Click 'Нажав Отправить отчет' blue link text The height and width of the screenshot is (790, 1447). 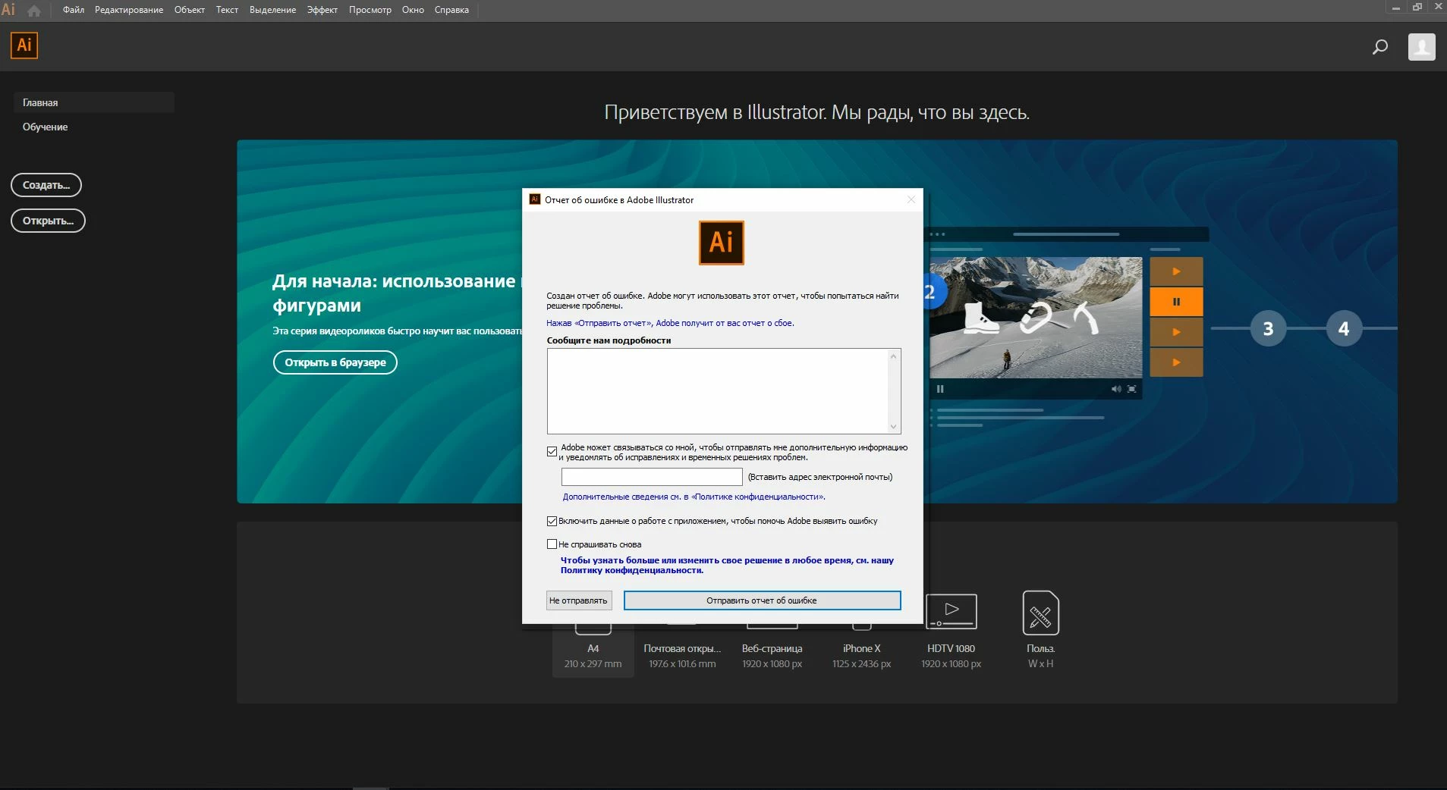(670, 323)
